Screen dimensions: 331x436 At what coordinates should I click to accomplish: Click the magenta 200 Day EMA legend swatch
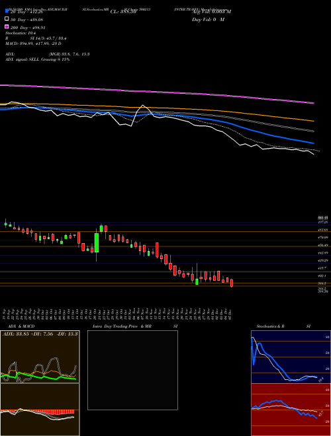click(7, 26)
